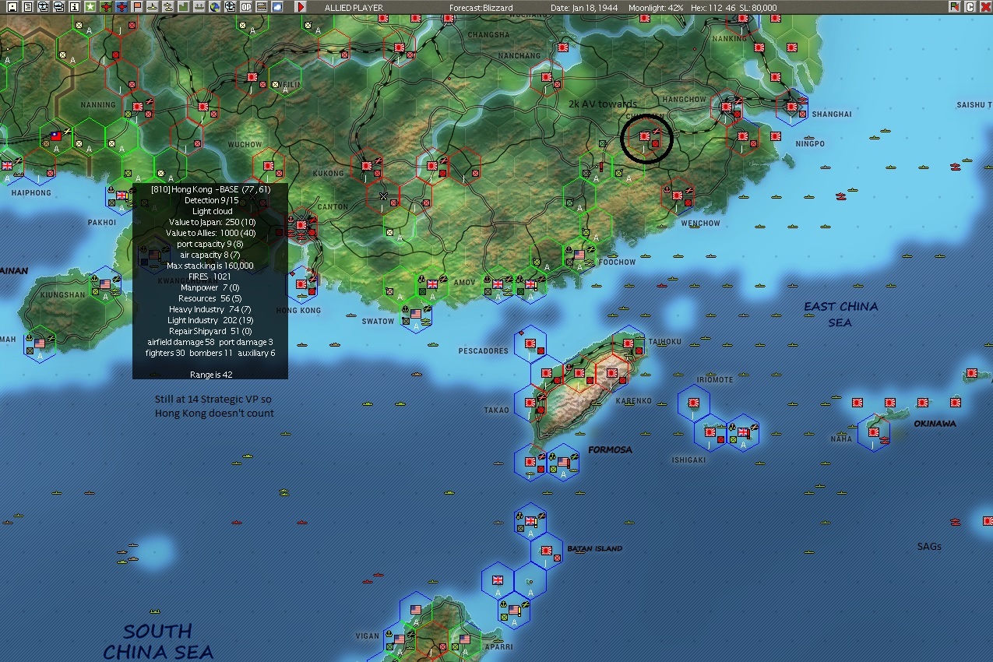Click the Forecast:Blizzard status text
The height and width of the screenshot is (662, 993).
[481, 8]
